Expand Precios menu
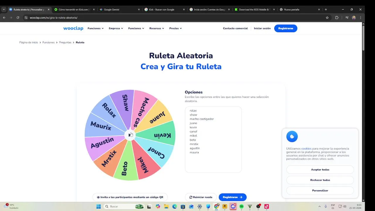The height and width of the screenshot is (211, 375). click(175, 28)
